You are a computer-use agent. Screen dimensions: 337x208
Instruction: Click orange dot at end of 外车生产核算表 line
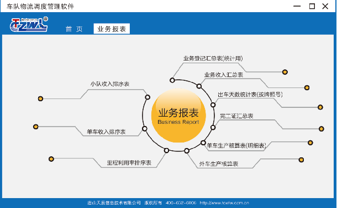point(301,160)
